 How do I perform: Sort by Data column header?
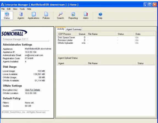coord(144,34)
